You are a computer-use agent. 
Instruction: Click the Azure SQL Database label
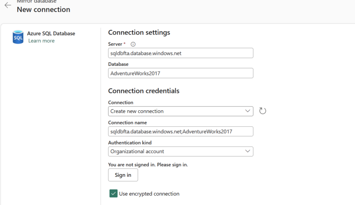point(51,34)
